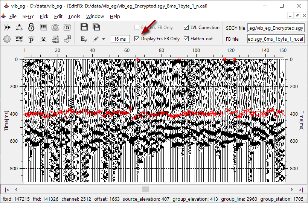Click the ffid: 141326 status entry
Viewport: 308px width, 203px height.
tap(46, 199)
